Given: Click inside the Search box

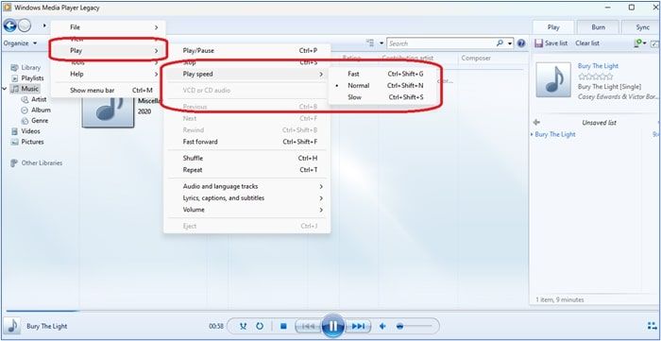Looking at the screenshot, I should [x=441, y=43].
